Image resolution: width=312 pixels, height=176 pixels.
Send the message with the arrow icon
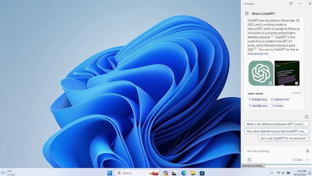pyautogui.click(x=308, y=160)
